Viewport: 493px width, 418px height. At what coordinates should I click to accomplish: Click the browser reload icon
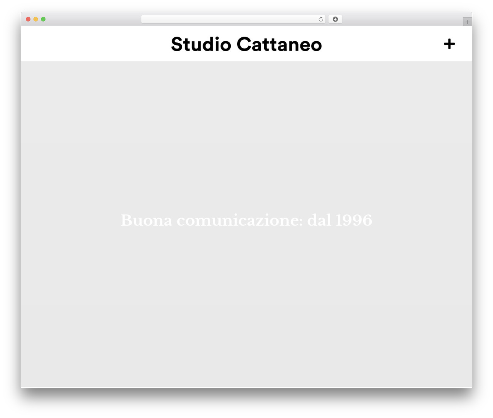click(321, 19)
